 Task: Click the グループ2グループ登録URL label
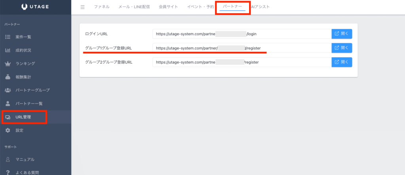pyautogui.click(x=109, y=62)
